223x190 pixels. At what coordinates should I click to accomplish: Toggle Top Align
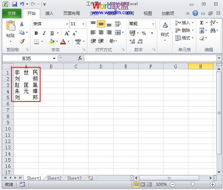(x=93, y=24)
